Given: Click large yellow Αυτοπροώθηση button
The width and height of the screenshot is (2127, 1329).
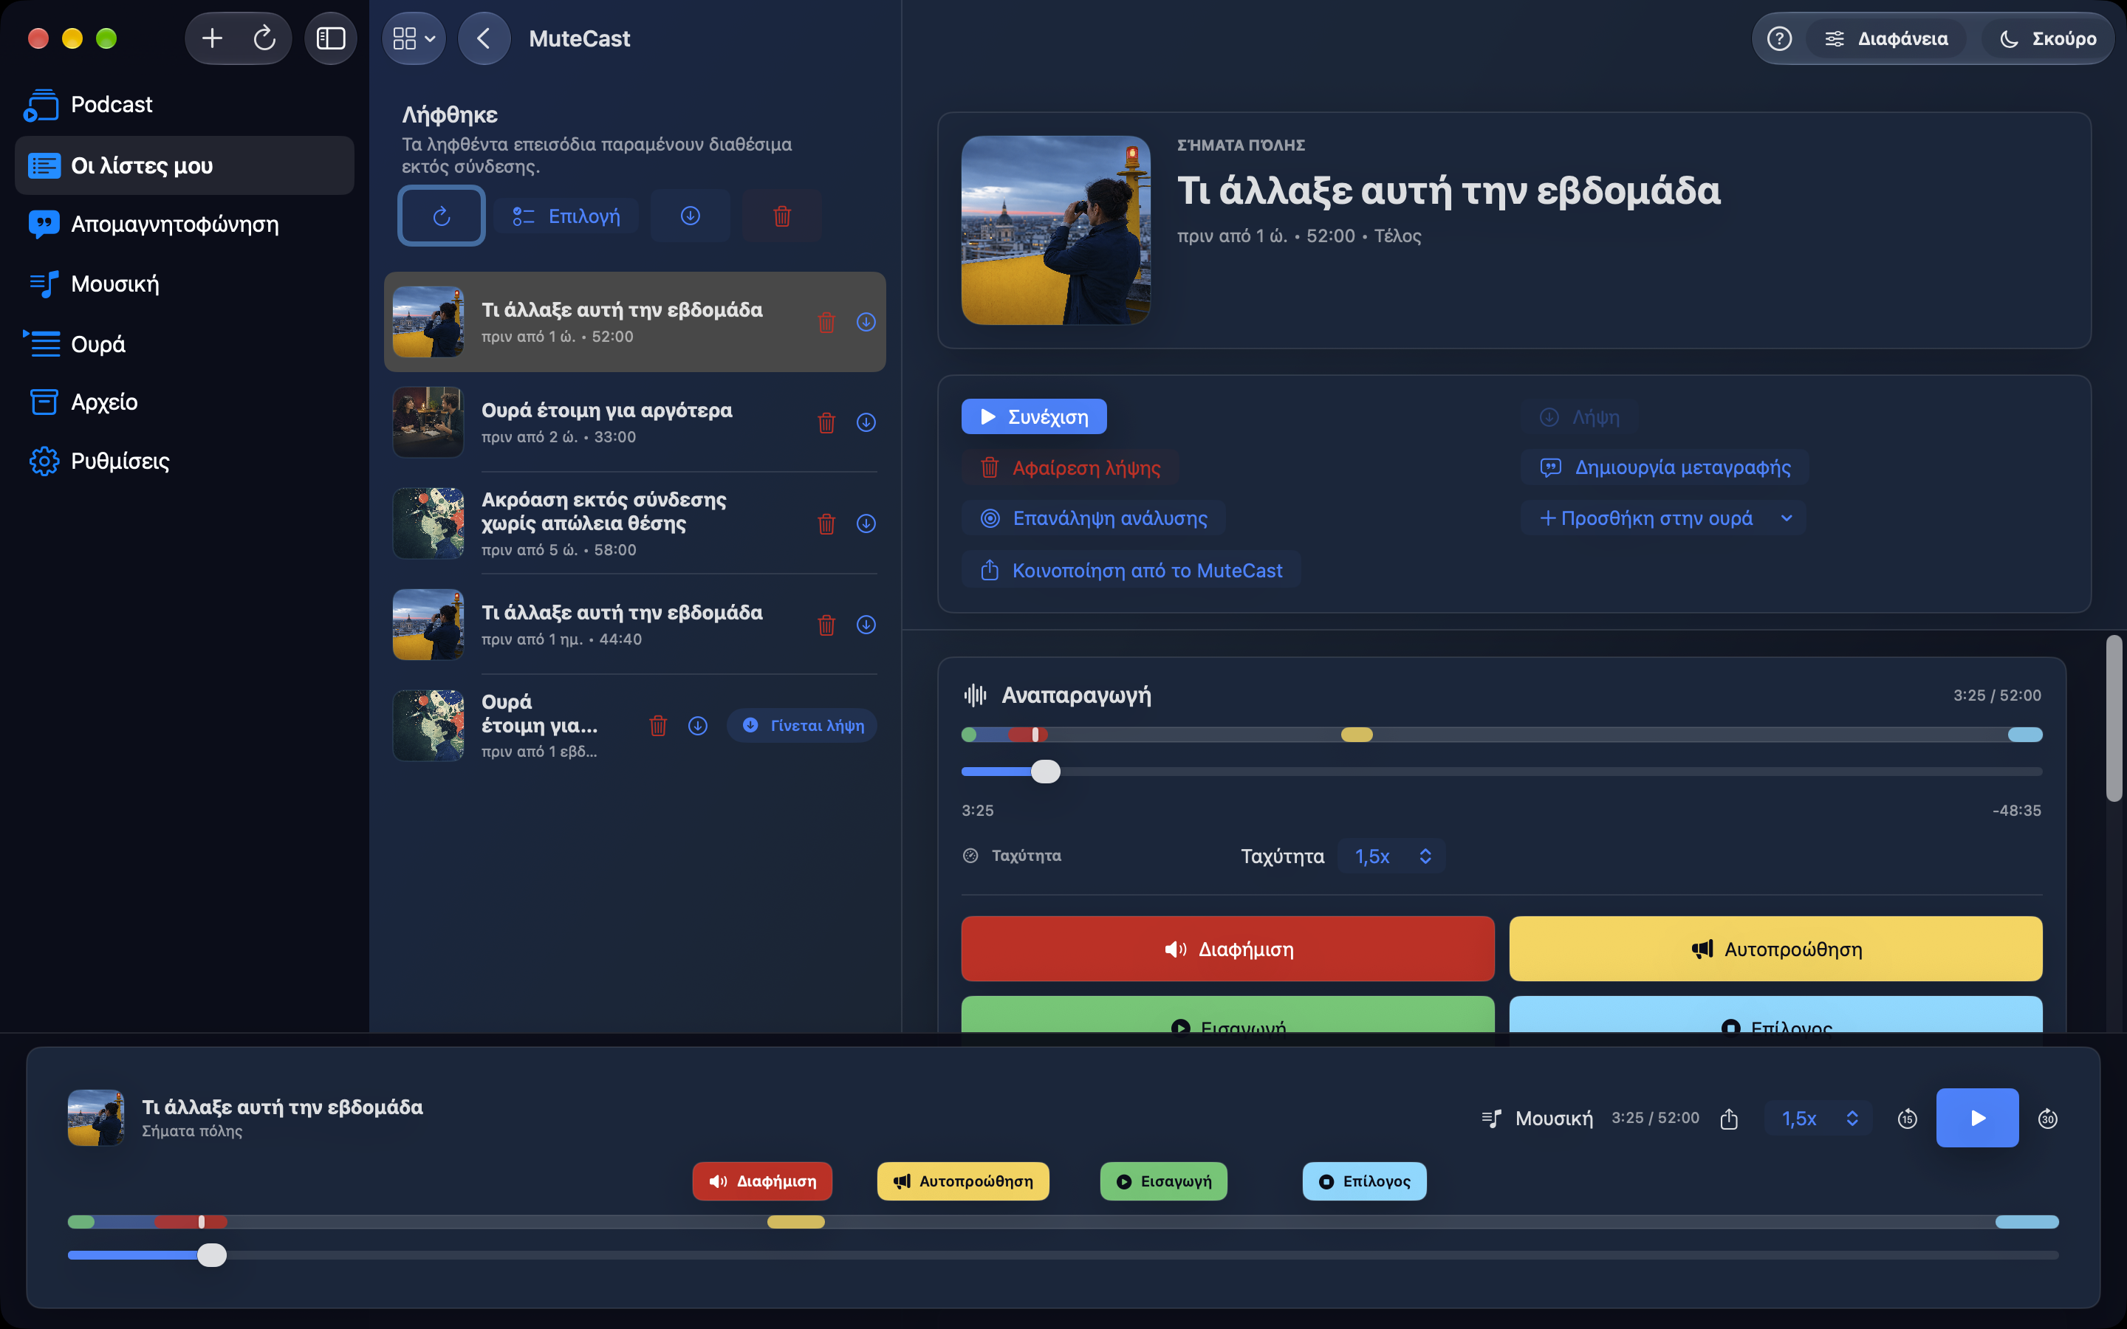Looking at the screenshot, I should (x=1775, y=949).
